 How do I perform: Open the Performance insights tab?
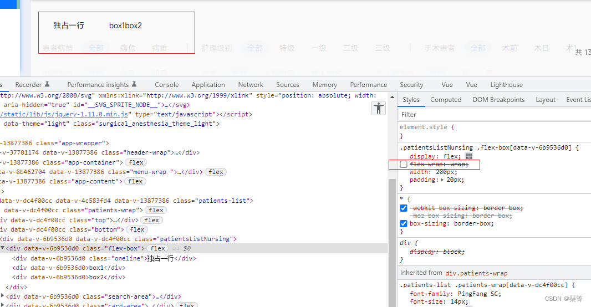coord(98,85)
